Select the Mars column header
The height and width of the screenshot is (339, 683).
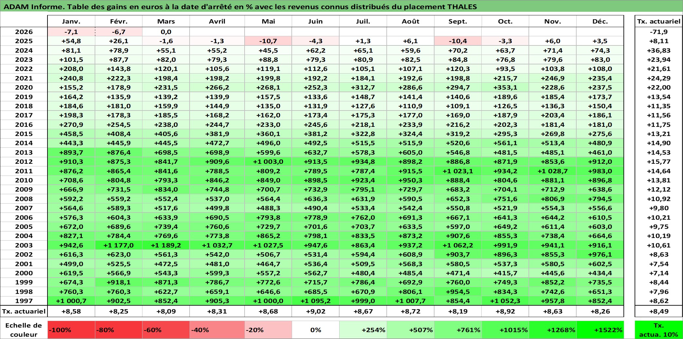pos(166,21)
